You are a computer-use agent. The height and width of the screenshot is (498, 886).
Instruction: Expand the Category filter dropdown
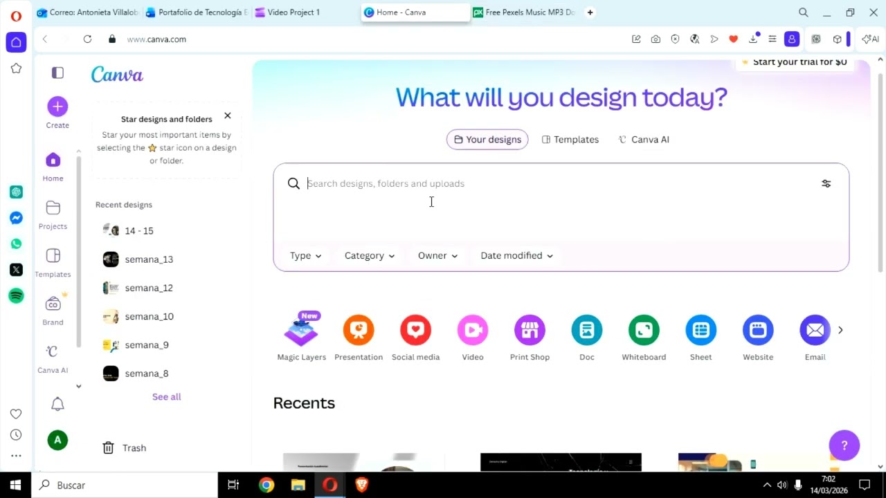point(370,256)
